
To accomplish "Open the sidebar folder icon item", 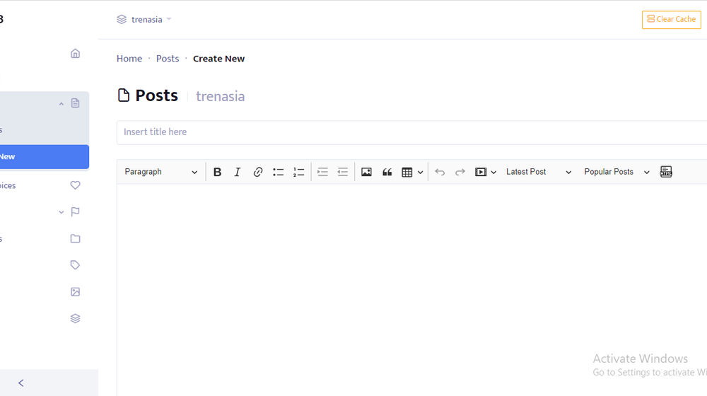I will tap(76, 238).
